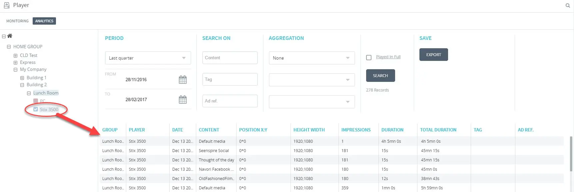Click the FROM date 28/11/2016
This screenshot has width=574, height=192.
136,80
